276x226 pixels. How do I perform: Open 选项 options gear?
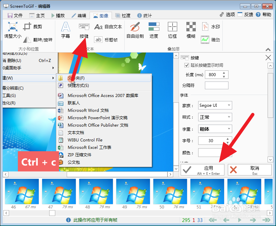pyautogui.click(x=227, y=14)
